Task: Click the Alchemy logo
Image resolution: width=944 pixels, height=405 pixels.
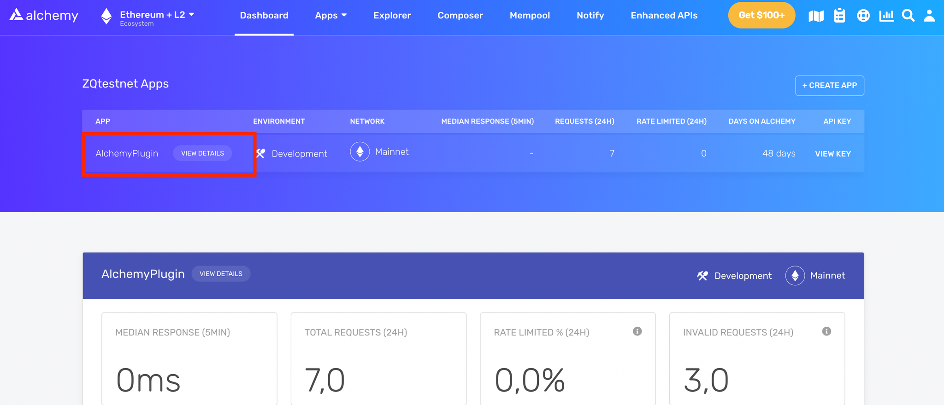Action: [44, 16]
